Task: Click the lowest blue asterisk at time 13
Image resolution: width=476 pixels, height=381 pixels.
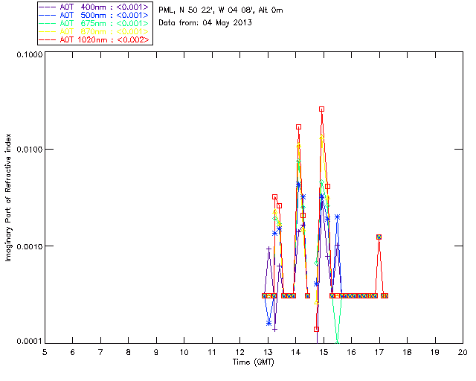Action: [268, 324]
